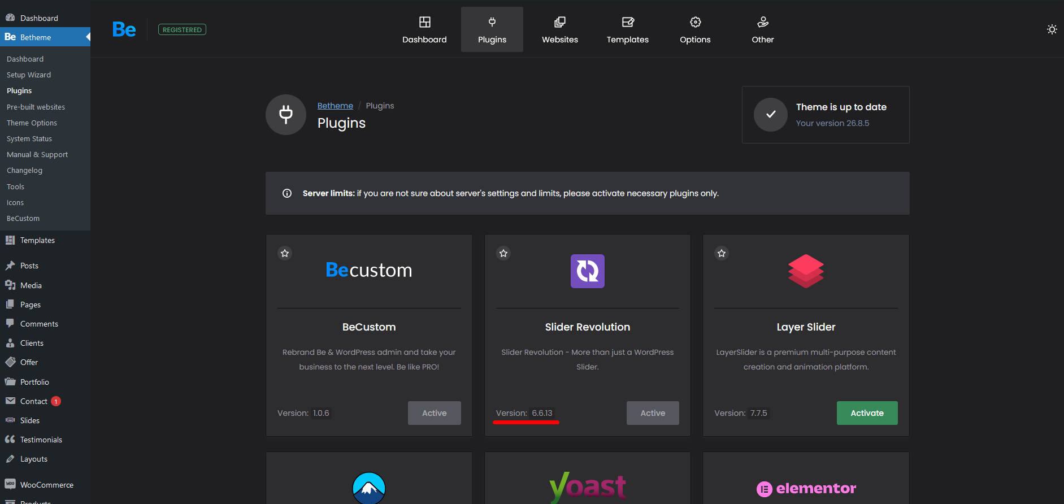Activate the Layer Slider plugin
This screenshot has width=1064, height=504.
[x=867, y=413]
